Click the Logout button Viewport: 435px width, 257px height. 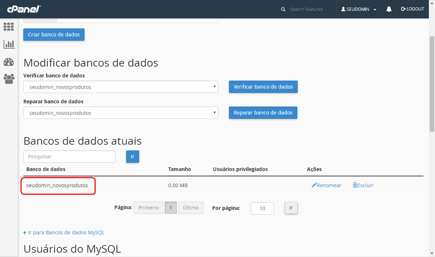(412, 9)
